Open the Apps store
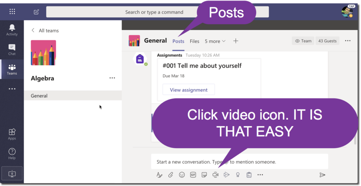This screenshot has width=361, height=186. pos(12,134)
